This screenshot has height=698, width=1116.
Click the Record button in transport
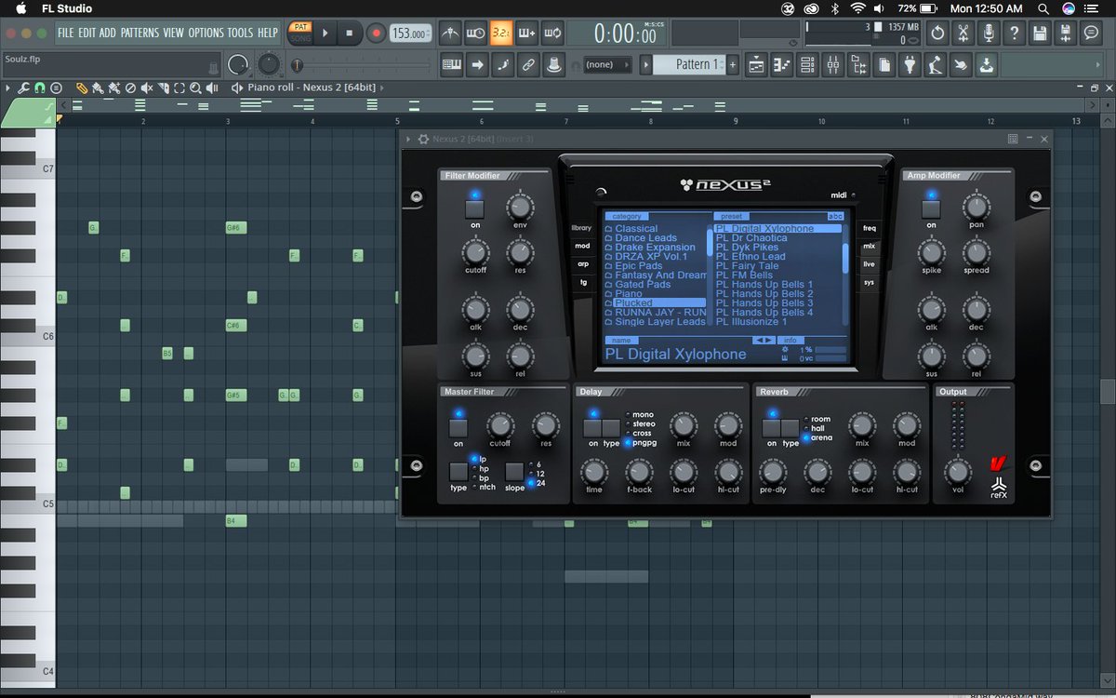click(x=376, y=34)
